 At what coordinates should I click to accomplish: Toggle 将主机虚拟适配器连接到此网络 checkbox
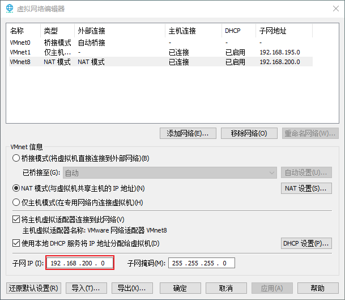tap(16, 219)
